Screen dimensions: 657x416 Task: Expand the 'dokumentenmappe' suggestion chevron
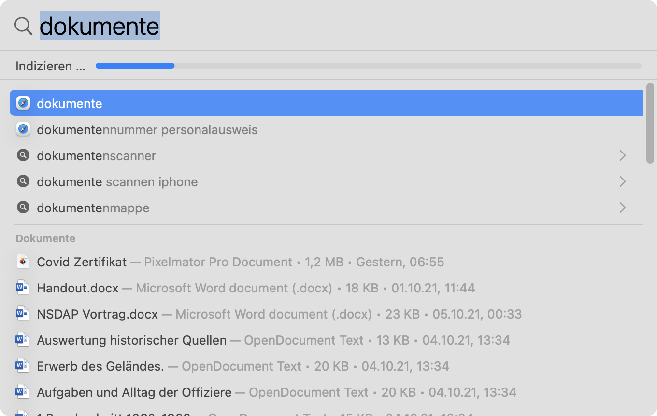[x=623, y=208]
